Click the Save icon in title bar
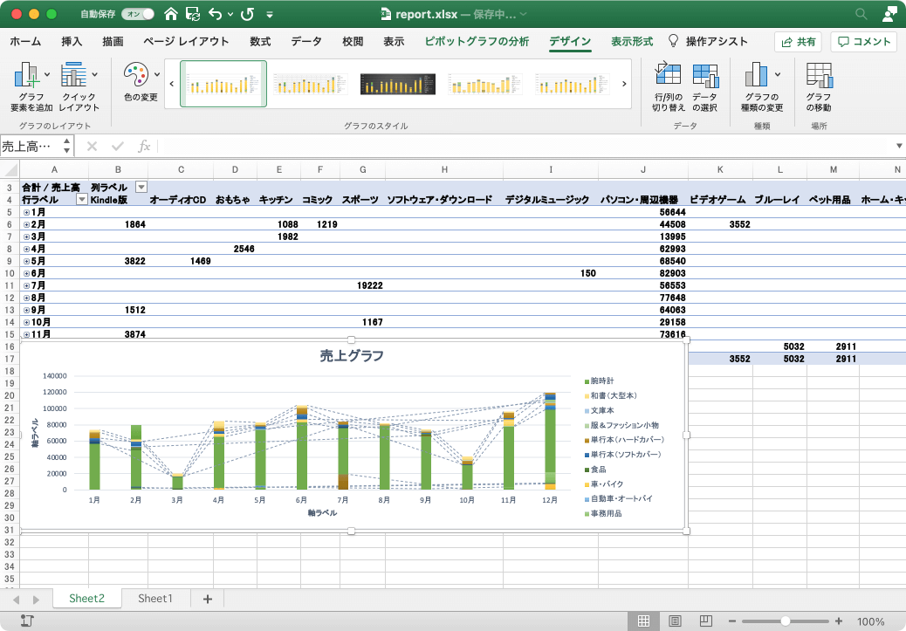This screenshot has height=631, width=906. 192,14
